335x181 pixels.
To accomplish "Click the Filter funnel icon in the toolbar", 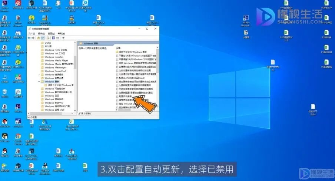I will click(63, 38).
